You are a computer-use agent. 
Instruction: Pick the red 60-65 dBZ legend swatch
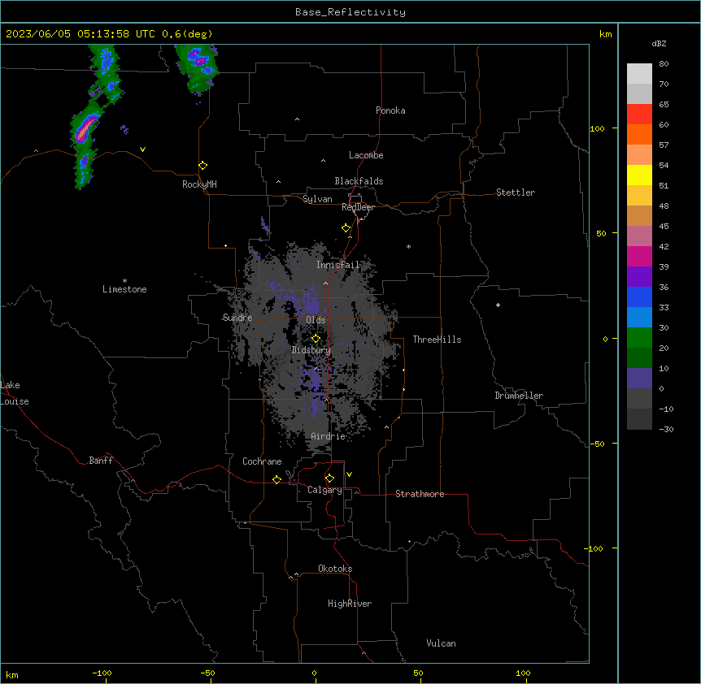point(639,115)
